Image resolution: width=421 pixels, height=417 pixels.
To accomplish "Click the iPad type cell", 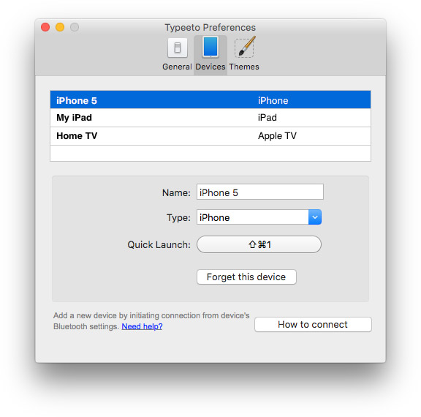I will 268,118.
